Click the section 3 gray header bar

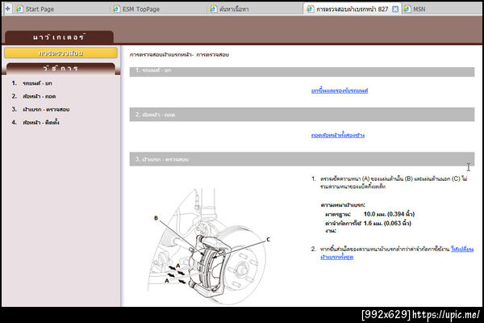pos(302,159)
